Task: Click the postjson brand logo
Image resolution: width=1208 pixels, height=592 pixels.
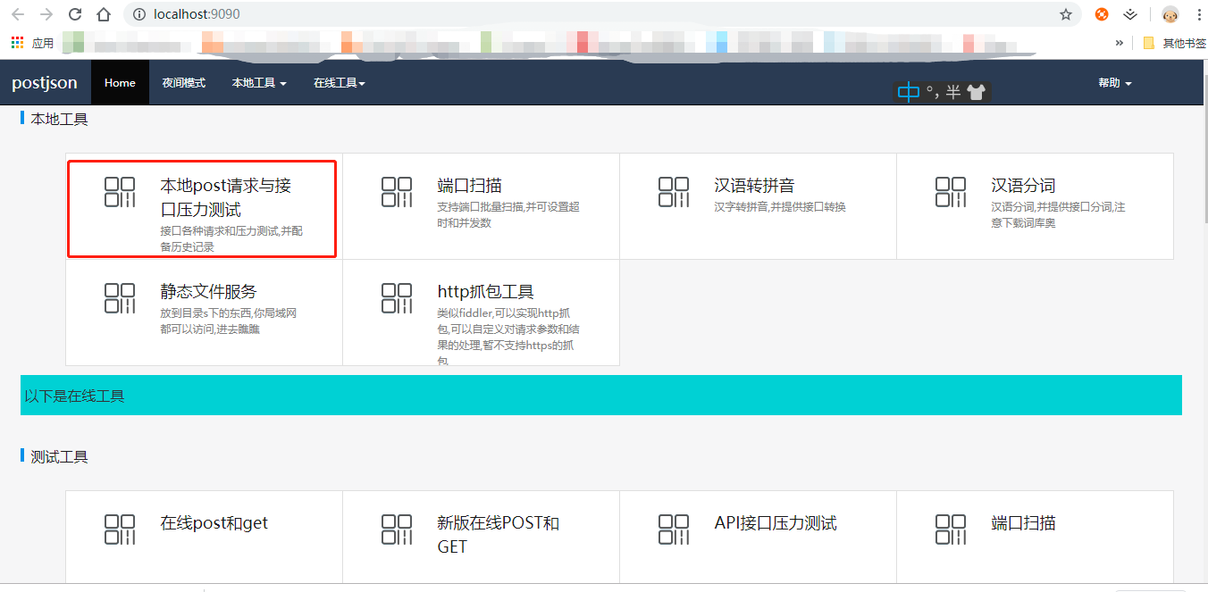Action: pos(45,83)
